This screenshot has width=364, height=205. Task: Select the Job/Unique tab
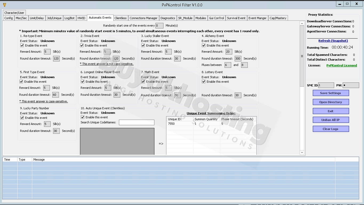point(54,18)
